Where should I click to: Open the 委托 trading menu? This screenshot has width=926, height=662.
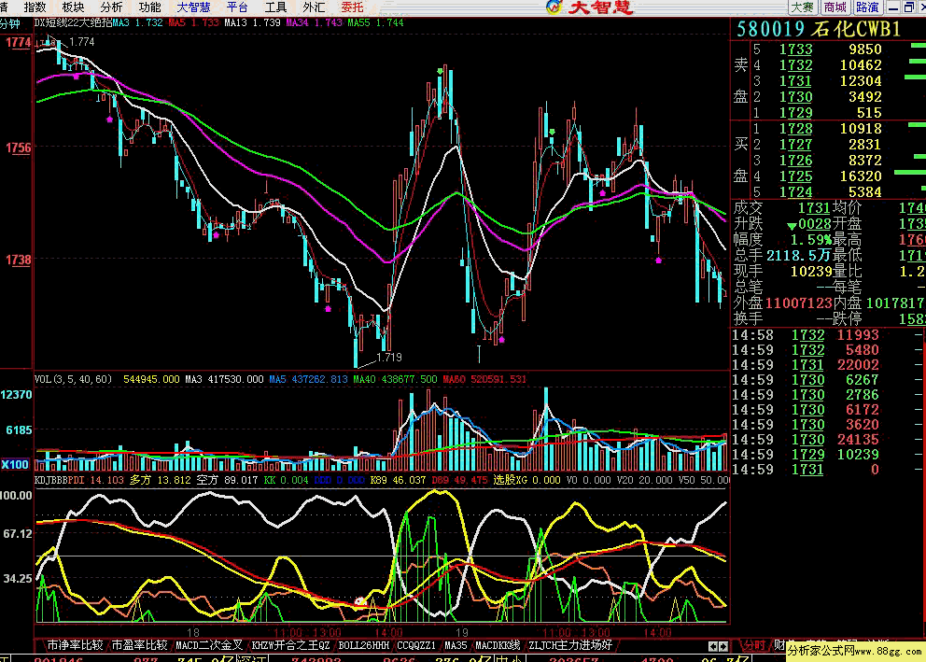pyautogui.click(x=353, y=7)
